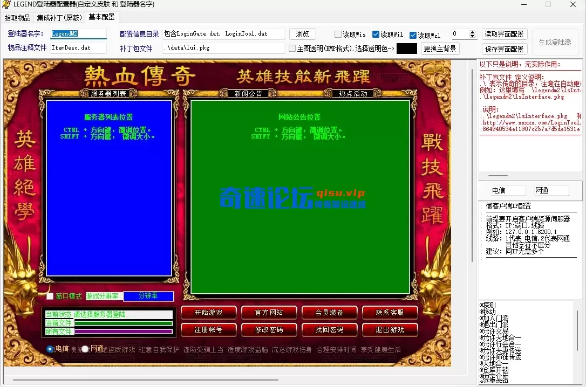Click the 读取界面配置 button

[x=504, y=34]
